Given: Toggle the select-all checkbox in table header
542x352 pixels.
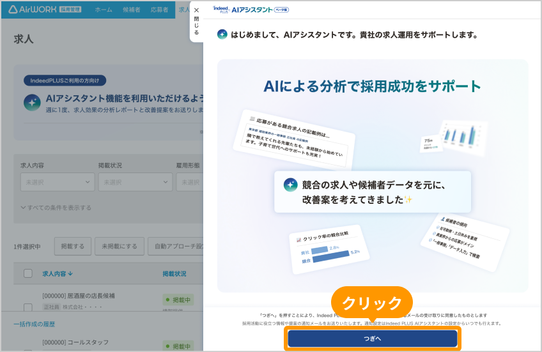Looking at the screenshot, I should click(28, 273).
